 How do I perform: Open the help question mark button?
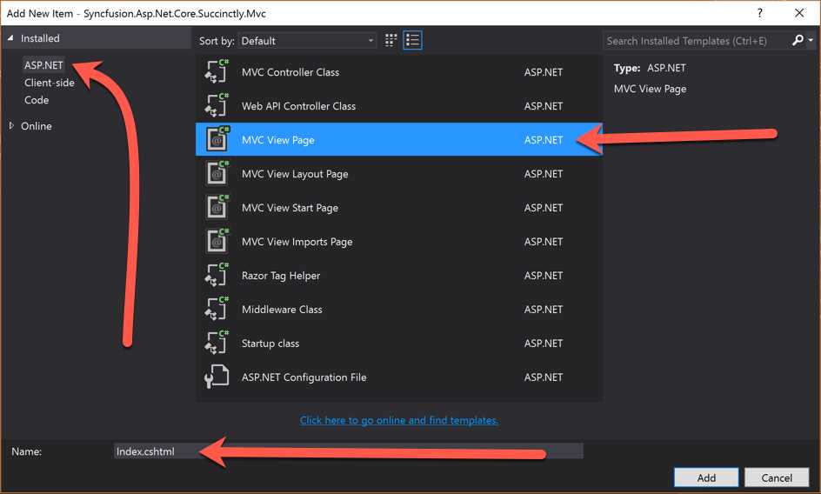tap(760, 13)
